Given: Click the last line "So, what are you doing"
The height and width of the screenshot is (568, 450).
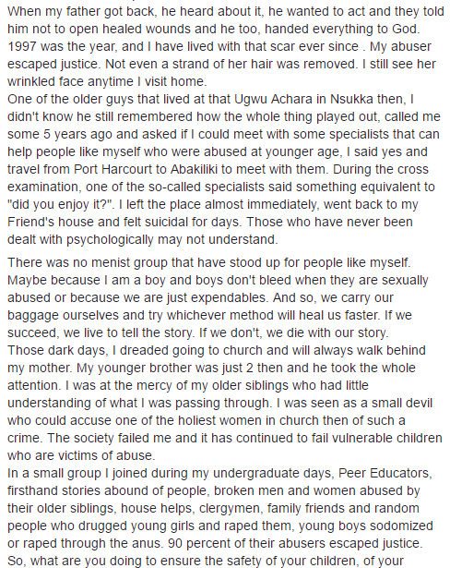Looking at the screenshot, I should point(206,561).
